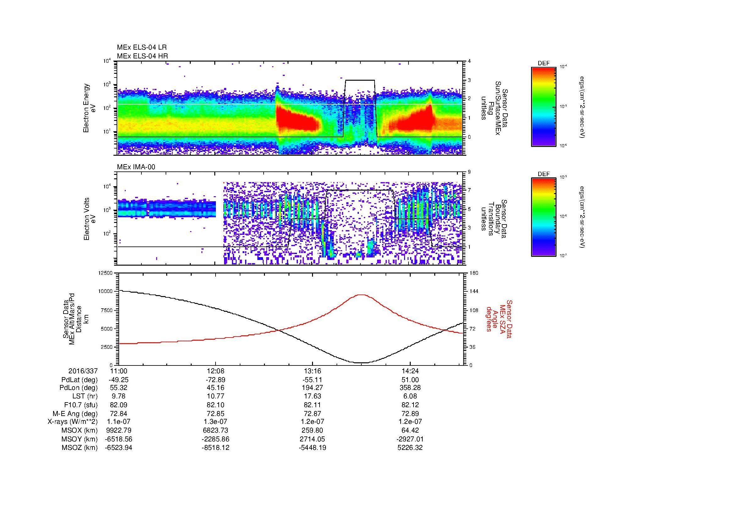Click MSOY value -2285.86
The height and width of the screenshot is (519, 735).
(x=216, y=439)
